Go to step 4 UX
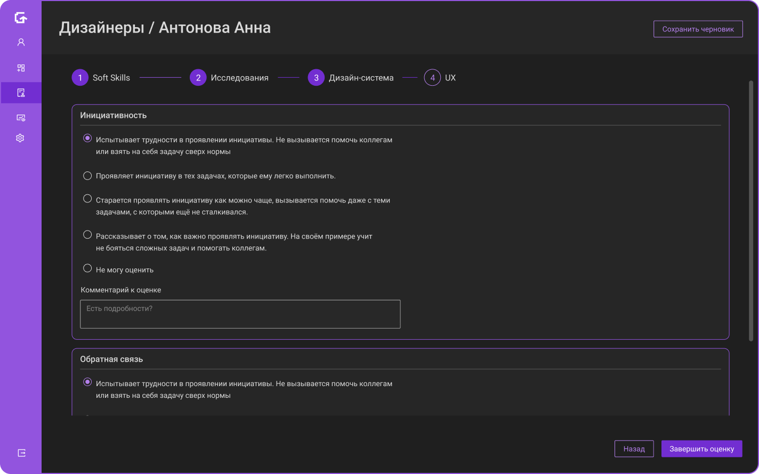The height and width of the screenshot is (474, 759). pyautogui.click(x=440, y=78)
